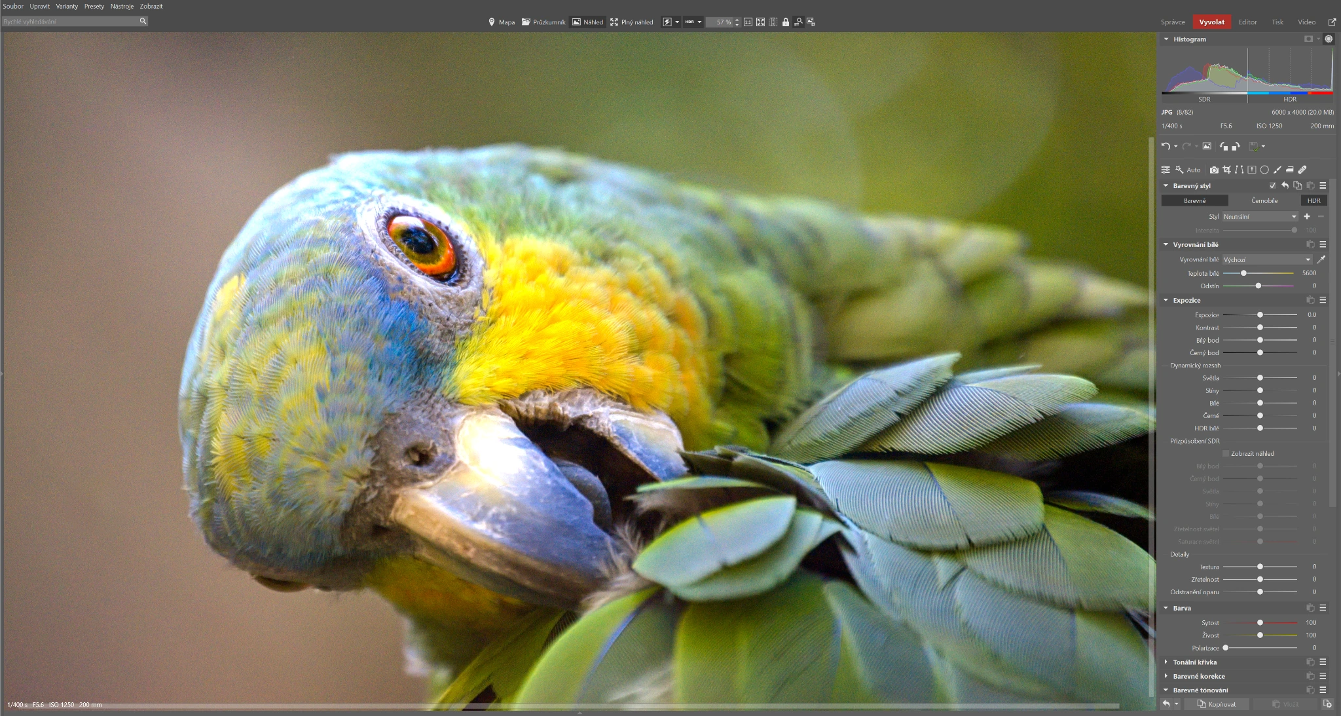Viewport: 1341px width, 716px height.
Task: Click the Teplota bílé slider handle
Action: (1243, 273)
